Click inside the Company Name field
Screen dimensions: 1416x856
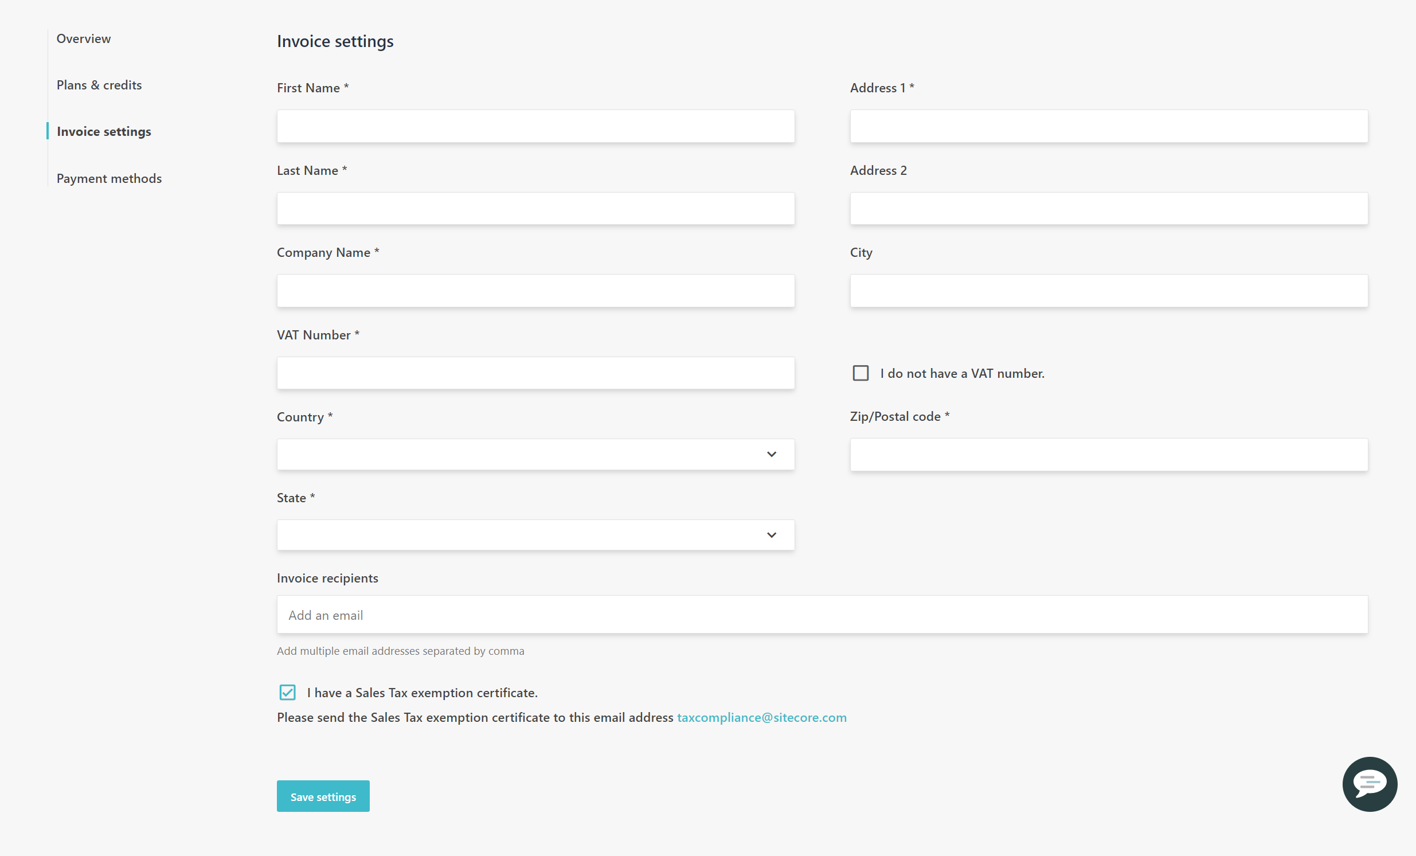click(535, 290)
